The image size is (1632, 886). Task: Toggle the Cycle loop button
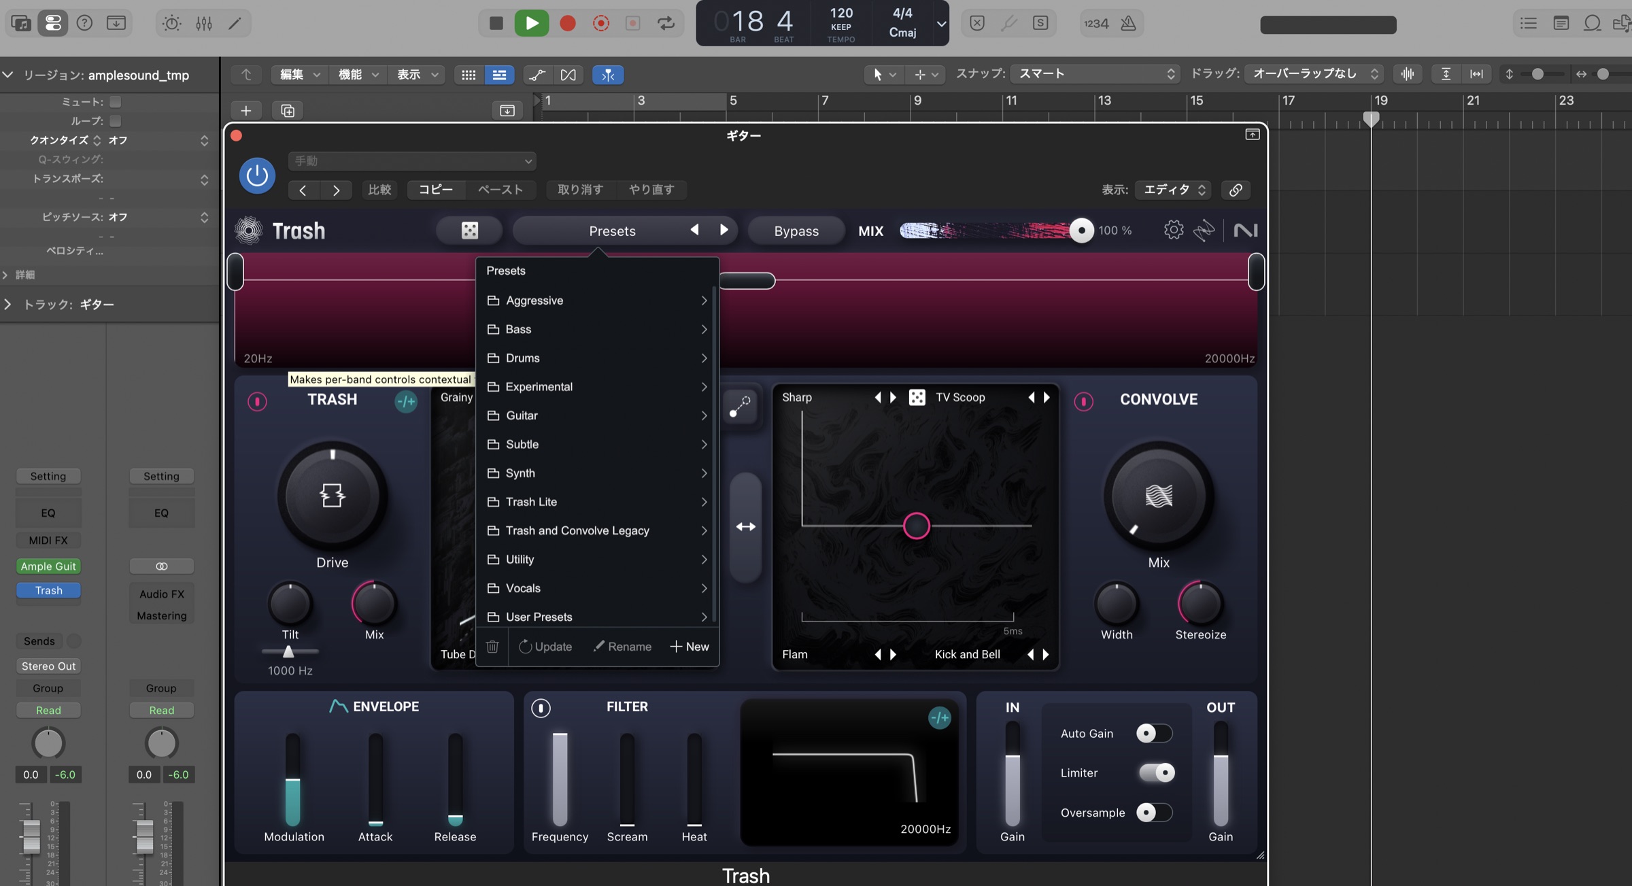[x=666, y=23]
